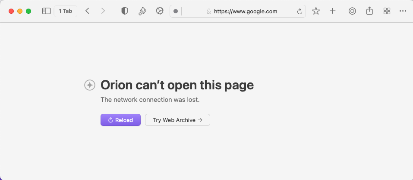
Task: Click the gray dot in address bar
Action: [176, 11]
